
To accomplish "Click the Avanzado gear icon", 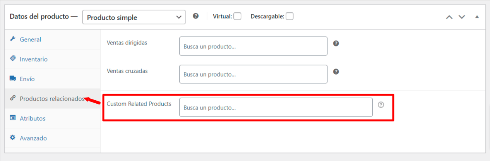I will tap(12, 138).
